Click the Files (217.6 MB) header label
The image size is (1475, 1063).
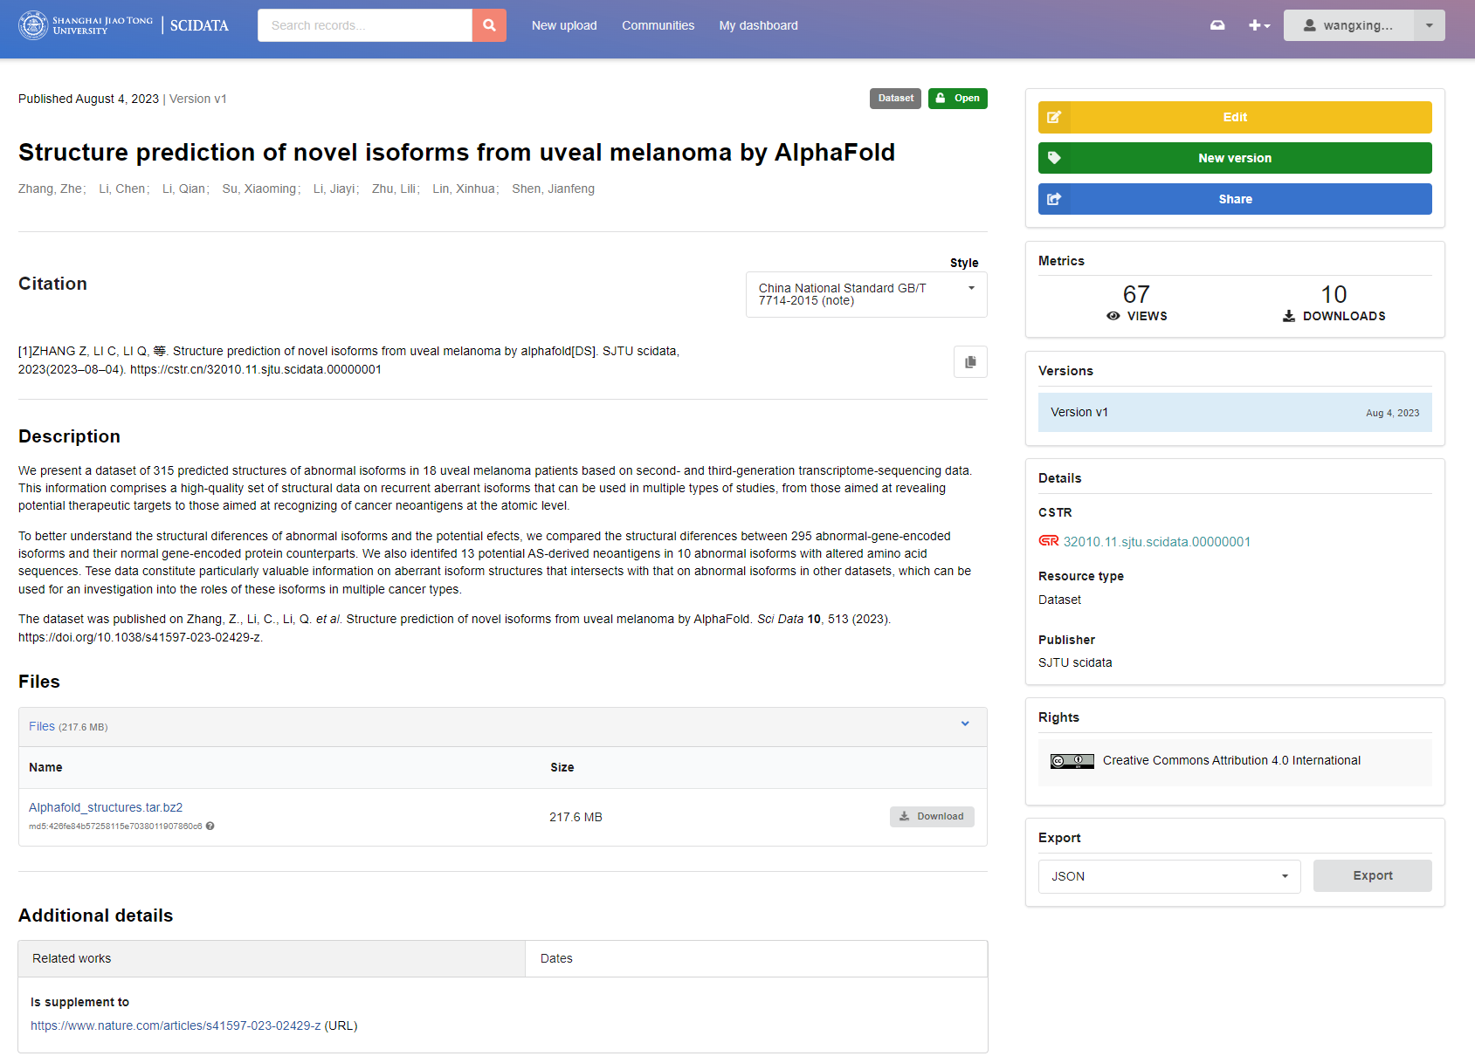(68, 726)
